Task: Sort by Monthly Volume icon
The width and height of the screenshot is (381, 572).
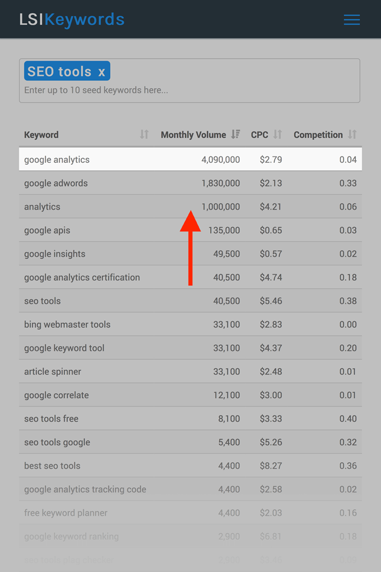Action: click(x=236, y=134)
